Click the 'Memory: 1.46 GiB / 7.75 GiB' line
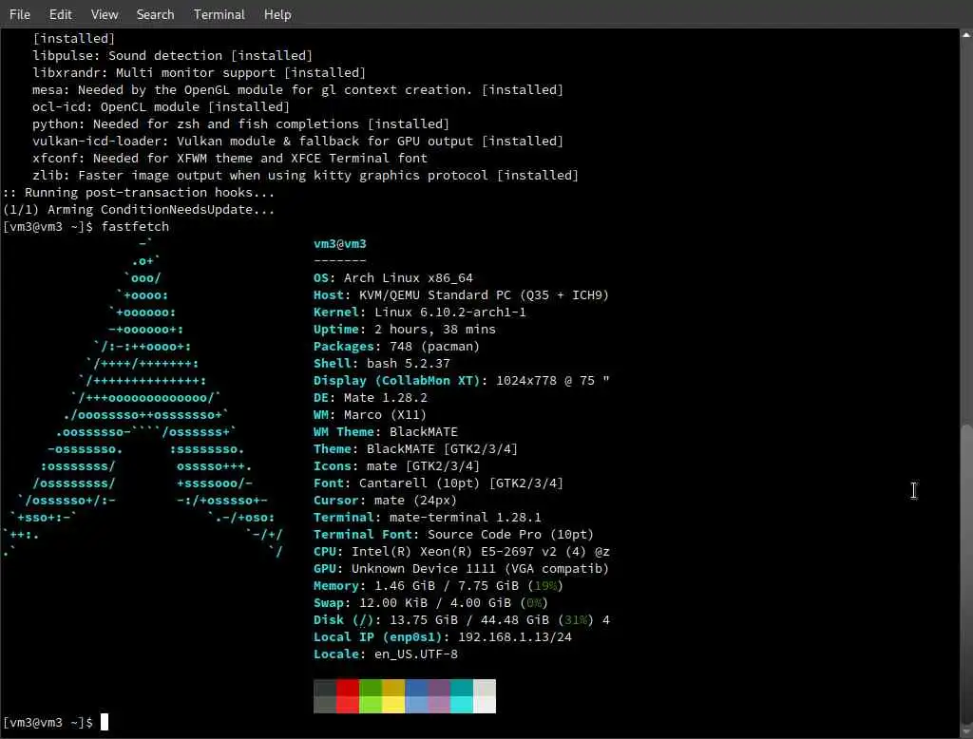 [438, 586]
